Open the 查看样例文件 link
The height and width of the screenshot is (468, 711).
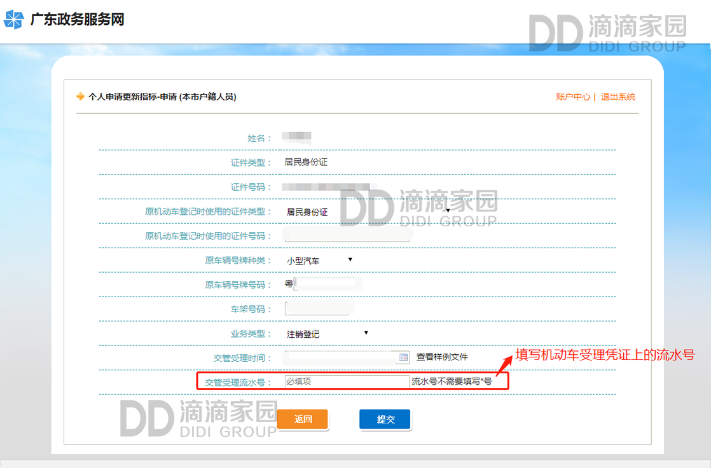[441, 357]
